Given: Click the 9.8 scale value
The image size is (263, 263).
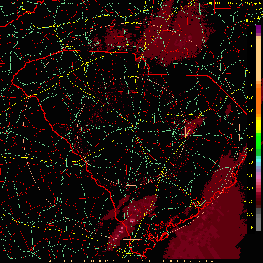Looking at the screenshot, I should point(250,33).
